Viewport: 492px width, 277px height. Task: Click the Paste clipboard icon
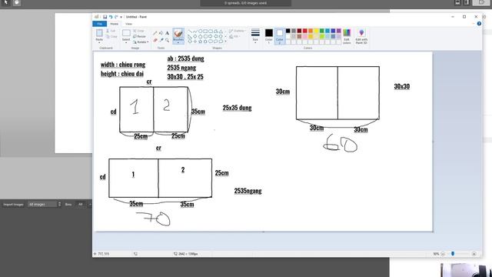(99, 32)
